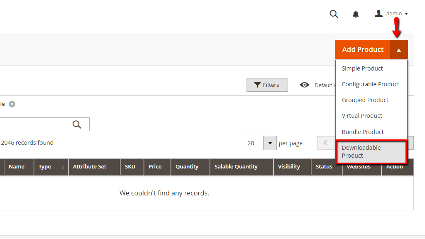Click the notifications bell icon

point(355,14)
